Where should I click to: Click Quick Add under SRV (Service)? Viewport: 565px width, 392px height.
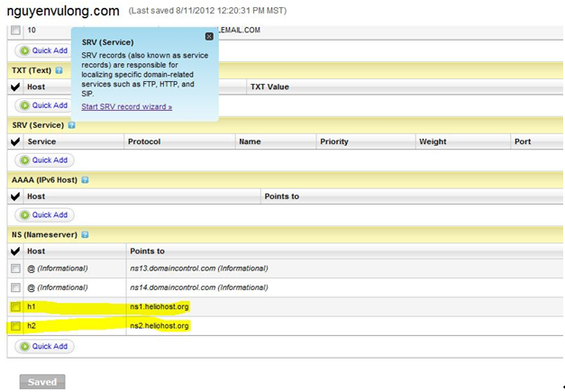click(x=44, y=160)
